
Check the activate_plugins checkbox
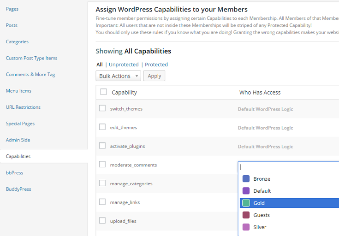[x=102, y=146]
